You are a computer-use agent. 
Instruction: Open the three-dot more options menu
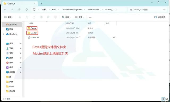[90, 17]
